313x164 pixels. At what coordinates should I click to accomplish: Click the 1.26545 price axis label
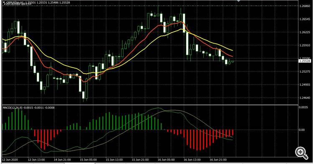click(305, 19)
